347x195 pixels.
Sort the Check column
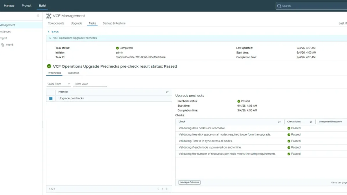tap(279, 122)
